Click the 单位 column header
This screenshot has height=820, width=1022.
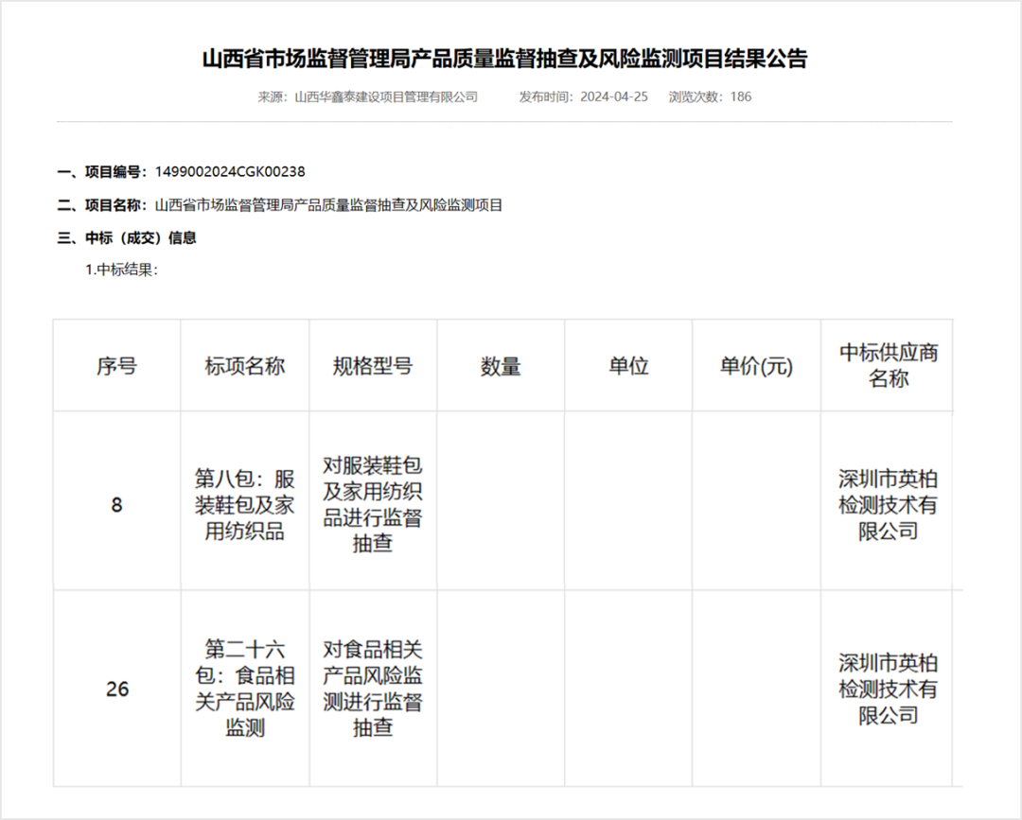628,366
